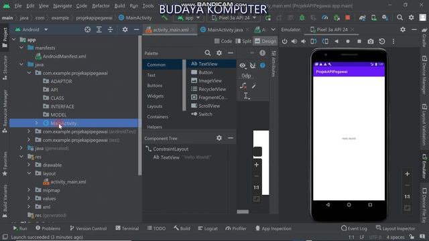Open Emulator panel settings gear

click(403, 29)
